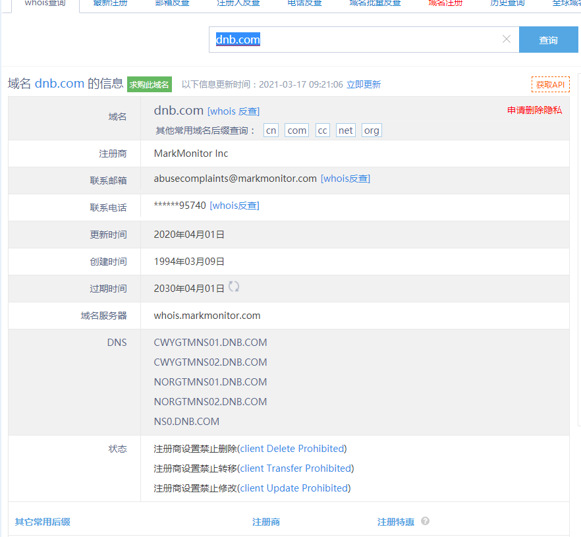
Task: Clear the search box with the X icon
Action: point(506,40)
